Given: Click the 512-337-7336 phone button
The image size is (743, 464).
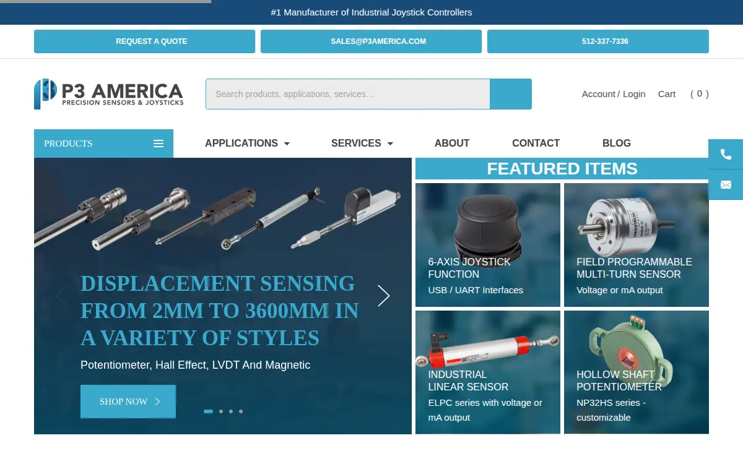Looking at the screenshot, I should point(598,41).
